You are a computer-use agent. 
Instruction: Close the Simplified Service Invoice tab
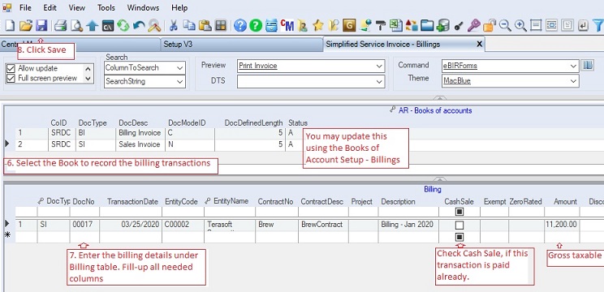480,45
